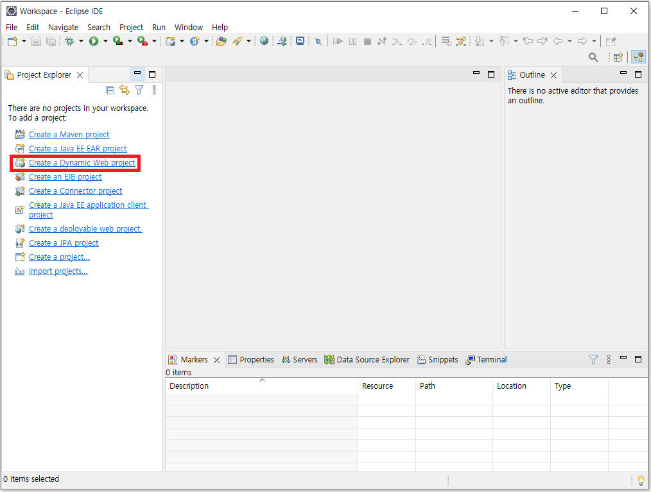Open the Coverage dropdown arrow
The width and height of the screenshot is (651, 492).
130,41
